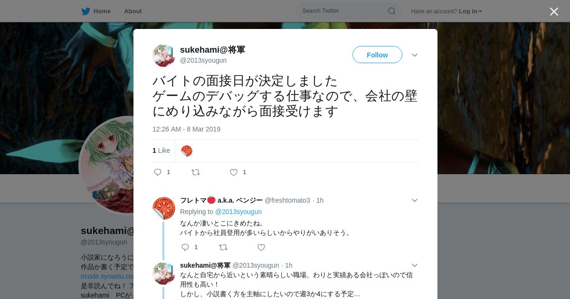The image size is (570, 299).
Task: Open freshtomato3's profile avatar
Action: point(164,208)
